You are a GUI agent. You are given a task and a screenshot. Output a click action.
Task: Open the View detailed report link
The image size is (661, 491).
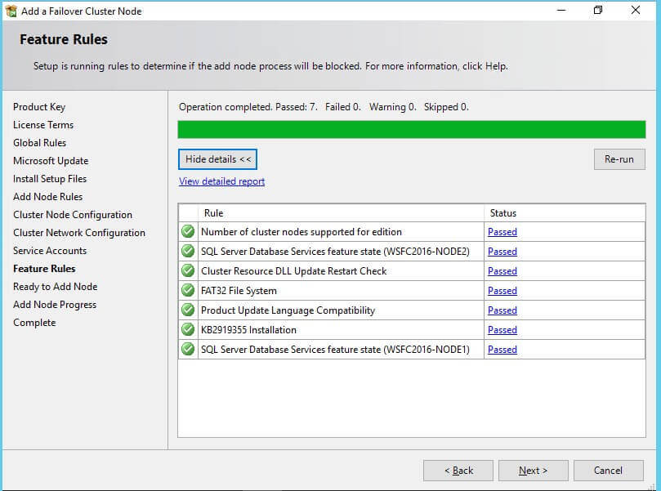tap(221, 181)
